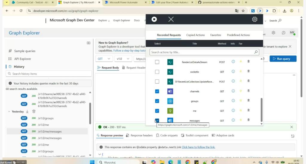Focus the Search actions by title field

tap(202, 52)
